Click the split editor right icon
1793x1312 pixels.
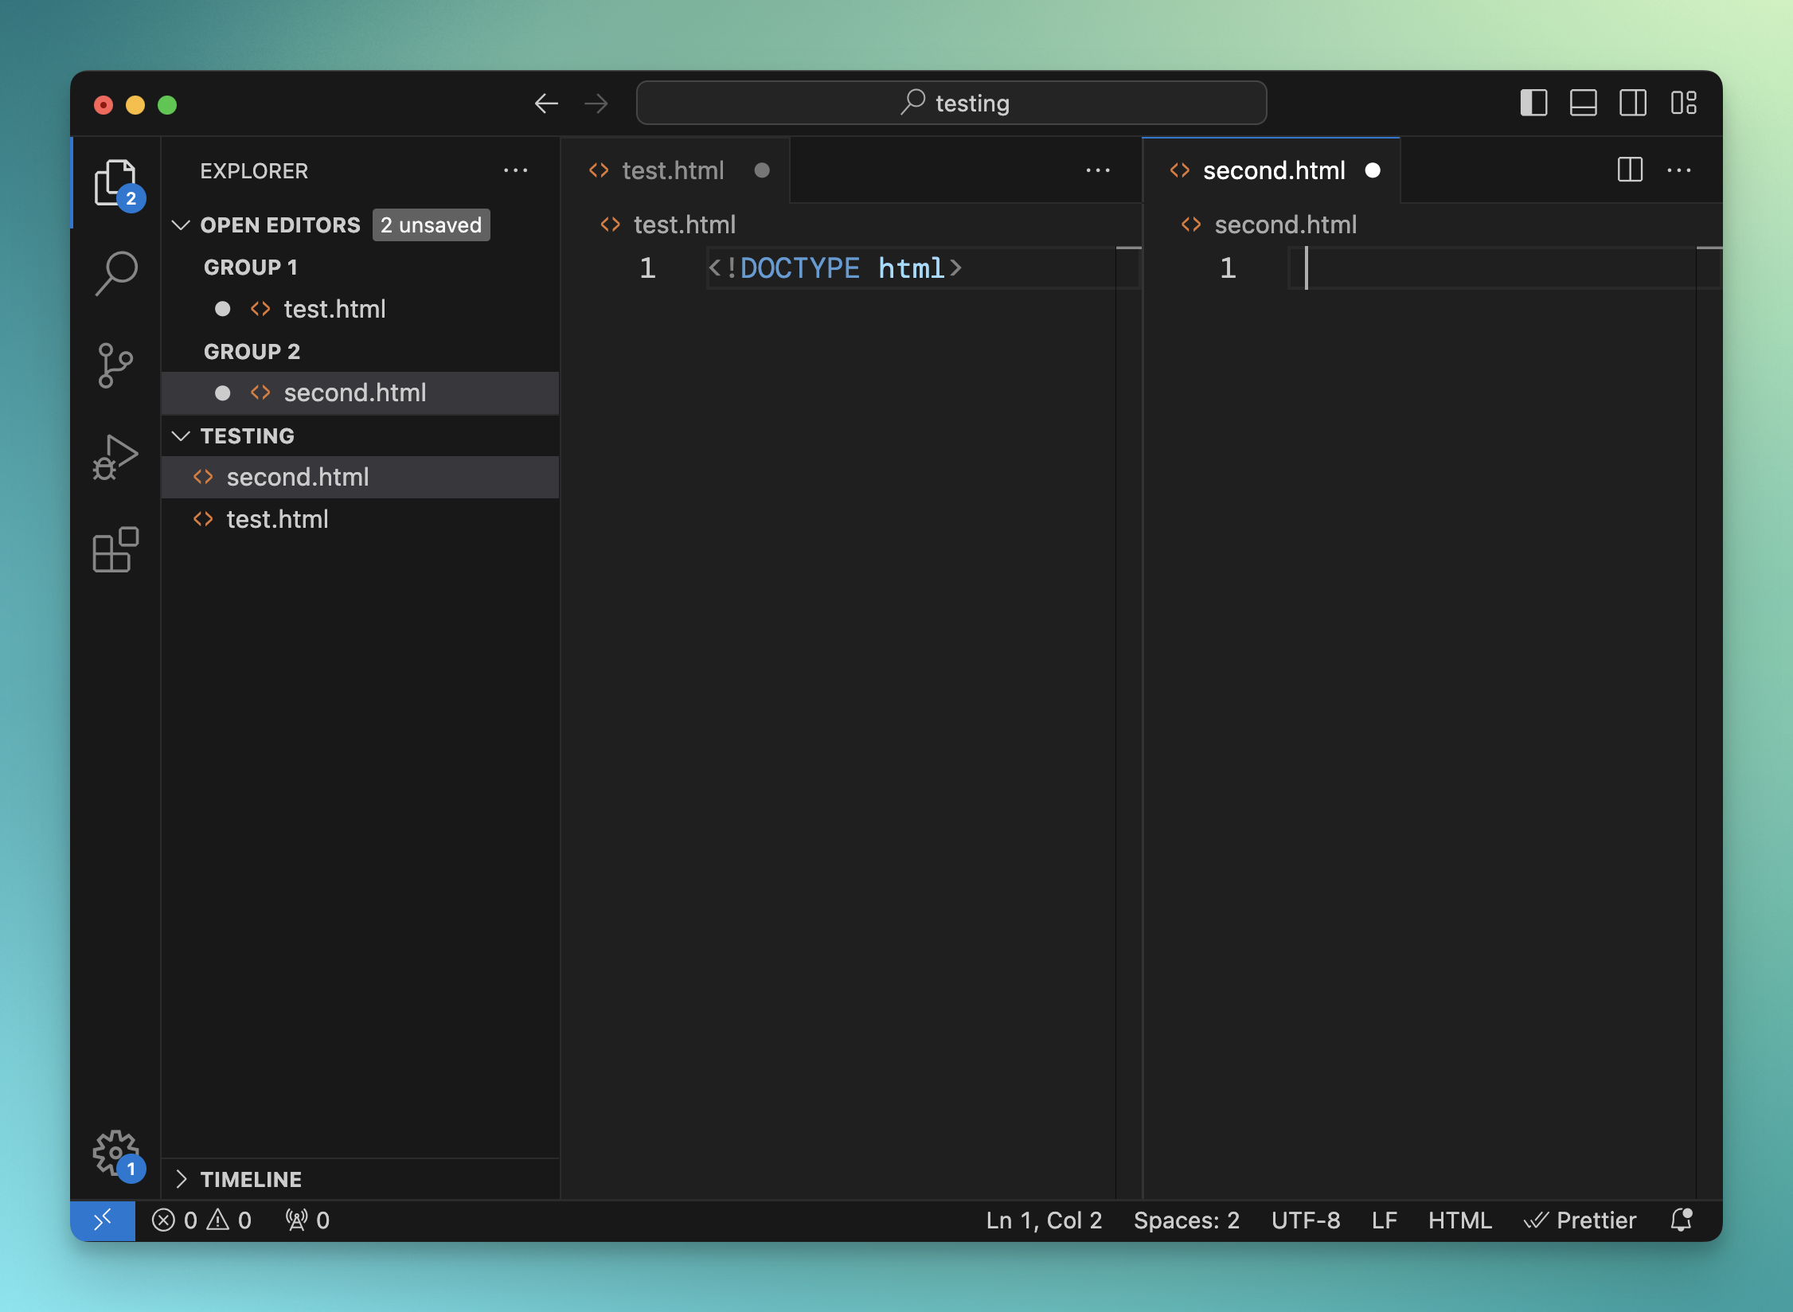coord(1630,170)
